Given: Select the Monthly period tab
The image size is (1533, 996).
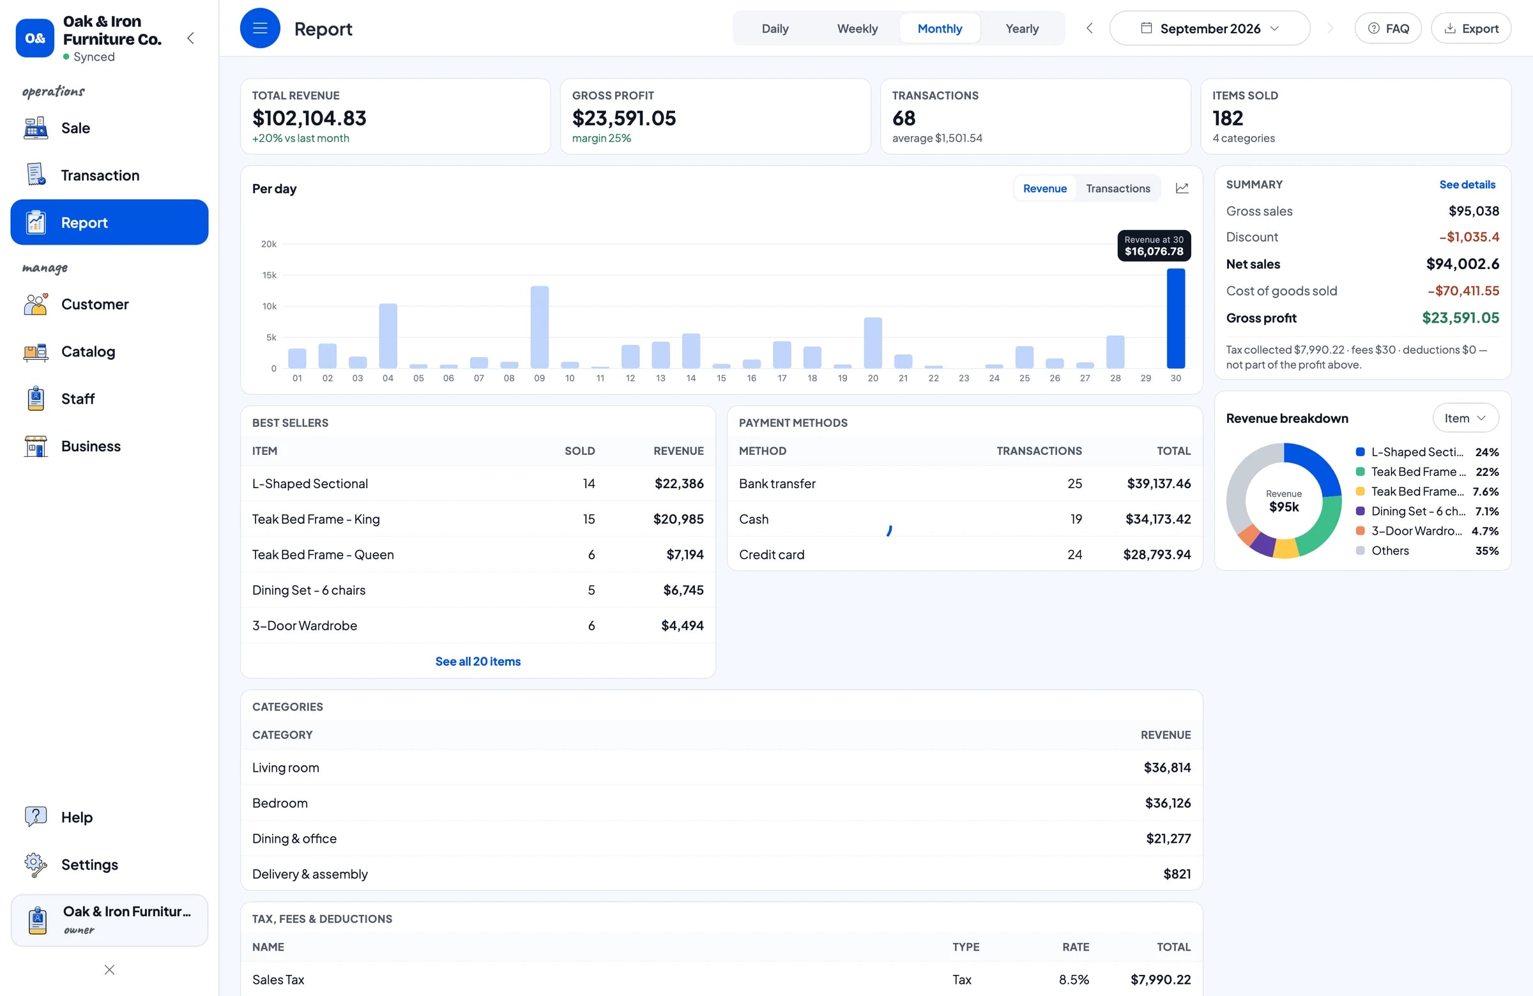Looking at the screenshot, I should [x=940, y=28].
